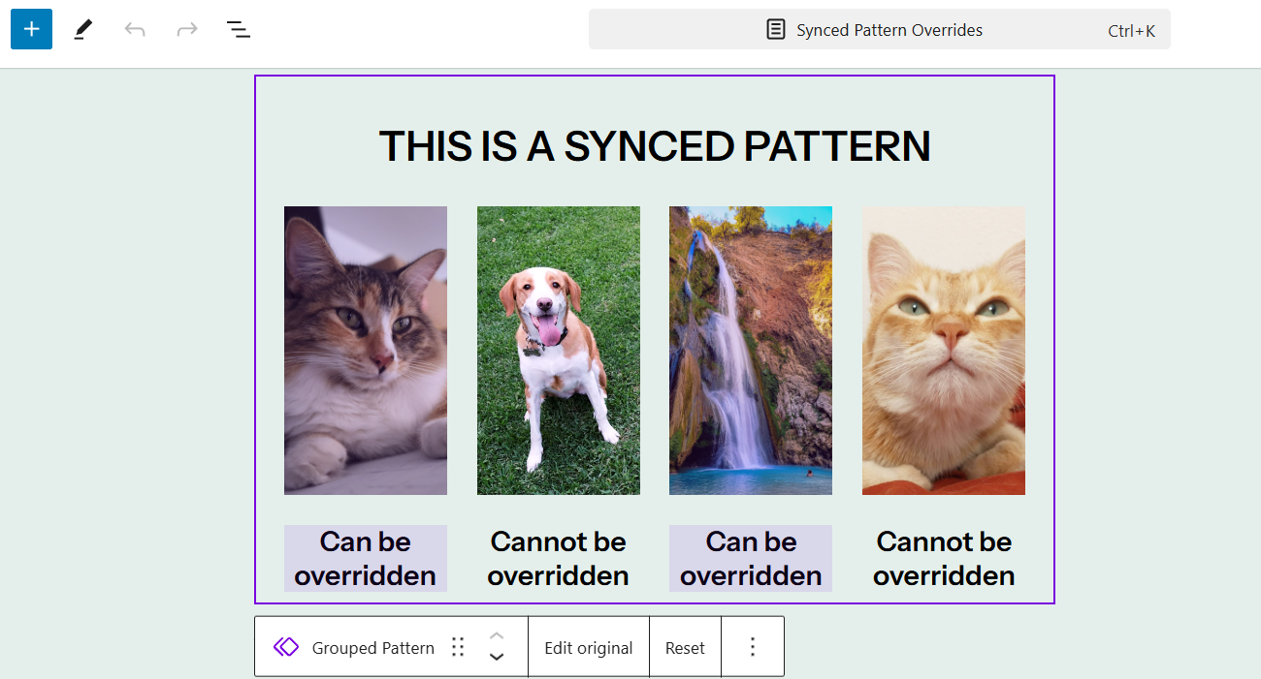Click the caption under the calico cat image
Viewport: 1261px width, 679px height.
pyautogui.click(x=366, y=558)
